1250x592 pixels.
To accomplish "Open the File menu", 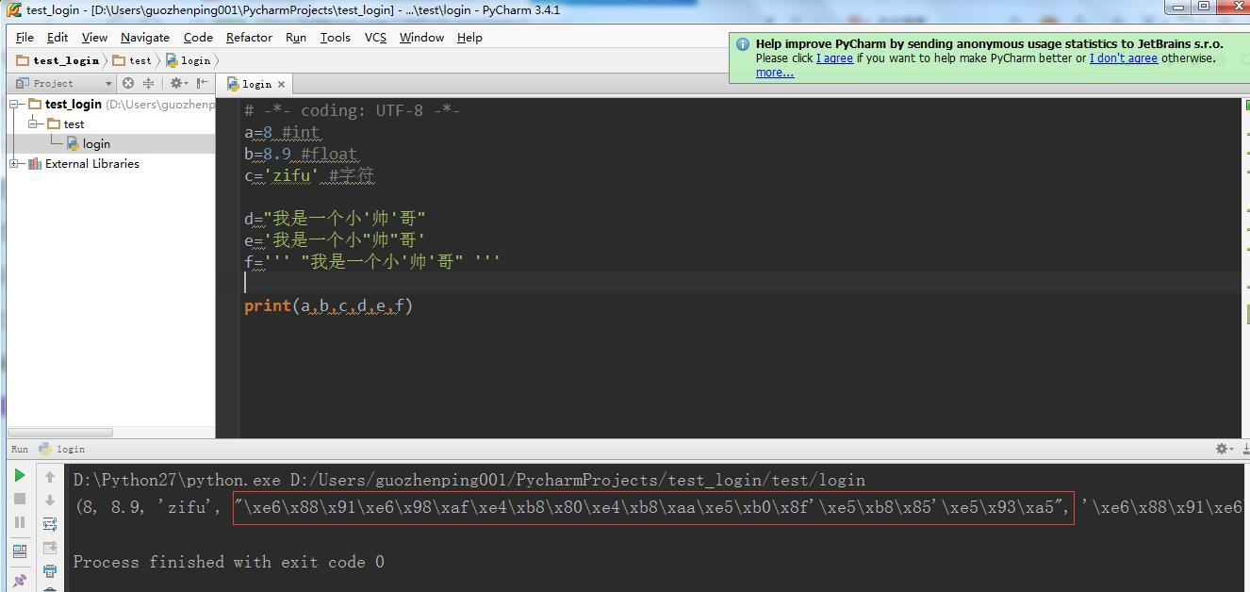I will (25, 37).
